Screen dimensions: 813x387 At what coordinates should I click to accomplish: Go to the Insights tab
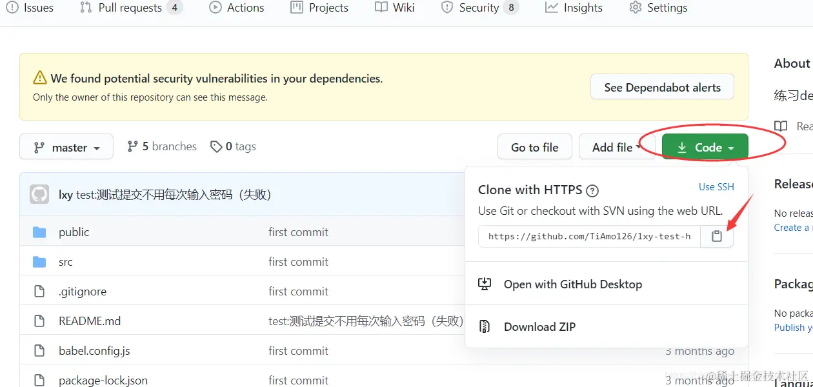tap(574, 8)
